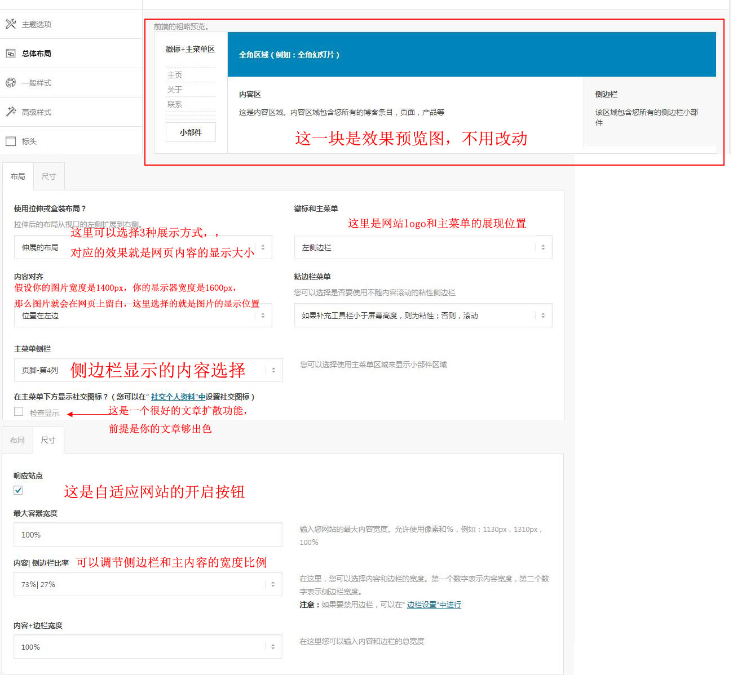Open the 一般样式 sidebar menu item
Screen dimensions: 733x675
click(x=71, y=83)
